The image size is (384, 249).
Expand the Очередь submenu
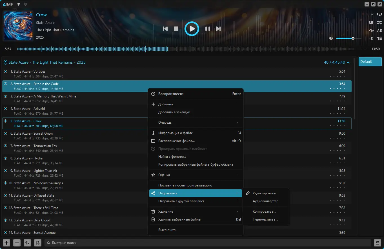(x=196, y=123)
